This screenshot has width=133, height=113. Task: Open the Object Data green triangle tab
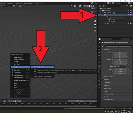pos(99,81)
